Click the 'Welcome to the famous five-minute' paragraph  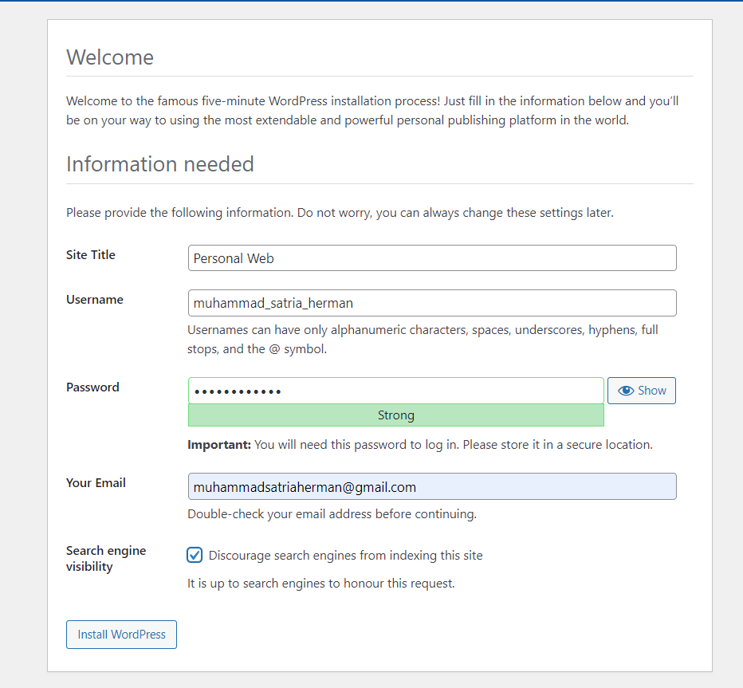coord(372,110)
